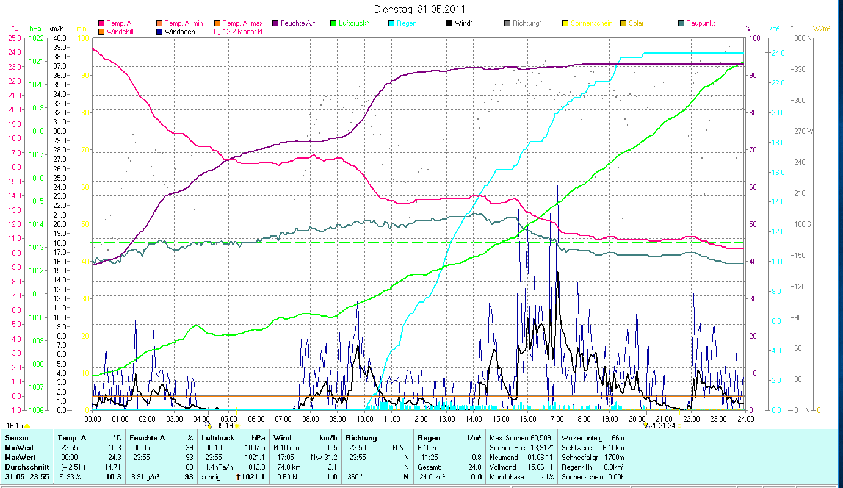Click the 18:00 label on the time axis
843x488 pixels.
click(582, 418)
